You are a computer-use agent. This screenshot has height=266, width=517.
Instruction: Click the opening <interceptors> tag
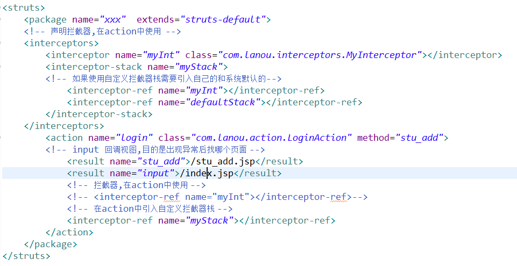tap(61, 43)
